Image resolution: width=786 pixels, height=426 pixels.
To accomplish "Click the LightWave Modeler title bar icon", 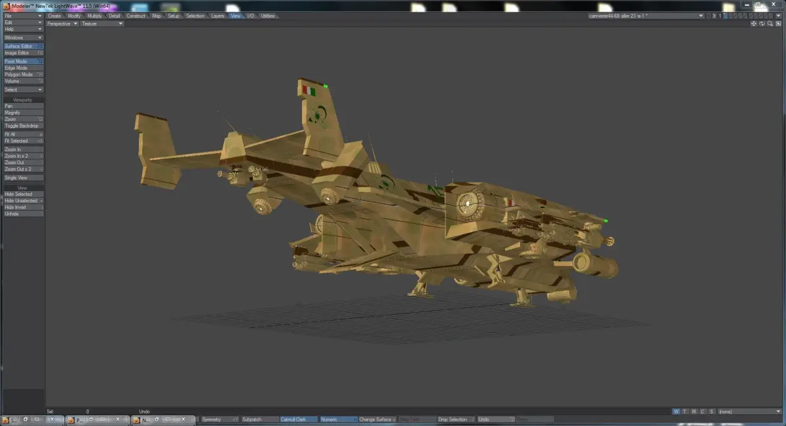I will click(7, 5).
